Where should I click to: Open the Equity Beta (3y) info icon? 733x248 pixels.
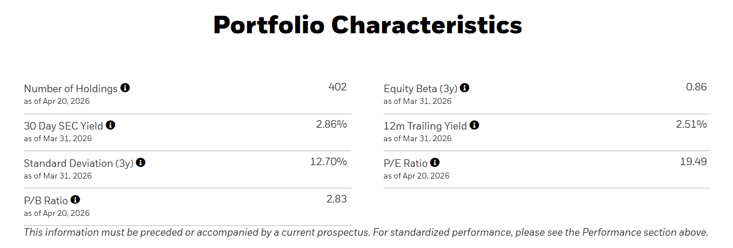pyautogui.click(x=464, y=88)
